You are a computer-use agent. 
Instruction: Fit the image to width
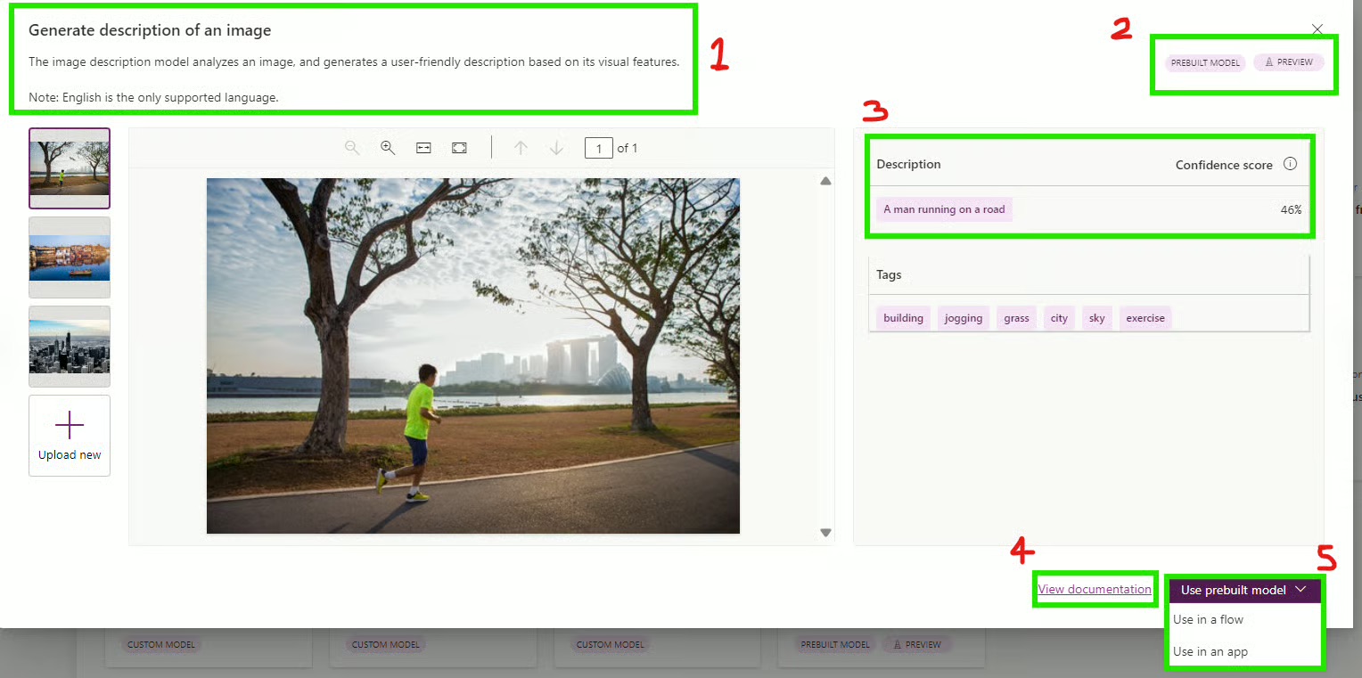(x=423, y=148)
